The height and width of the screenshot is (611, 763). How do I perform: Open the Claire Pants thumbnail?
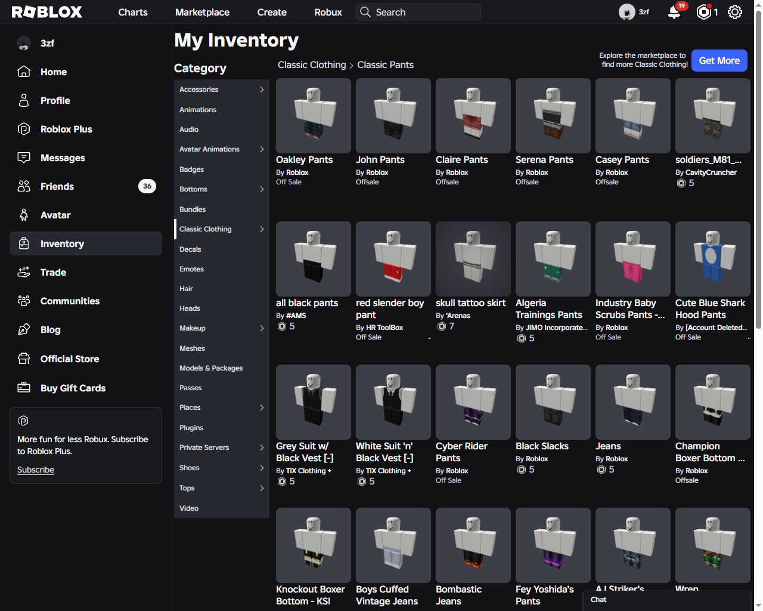point(473,116)
